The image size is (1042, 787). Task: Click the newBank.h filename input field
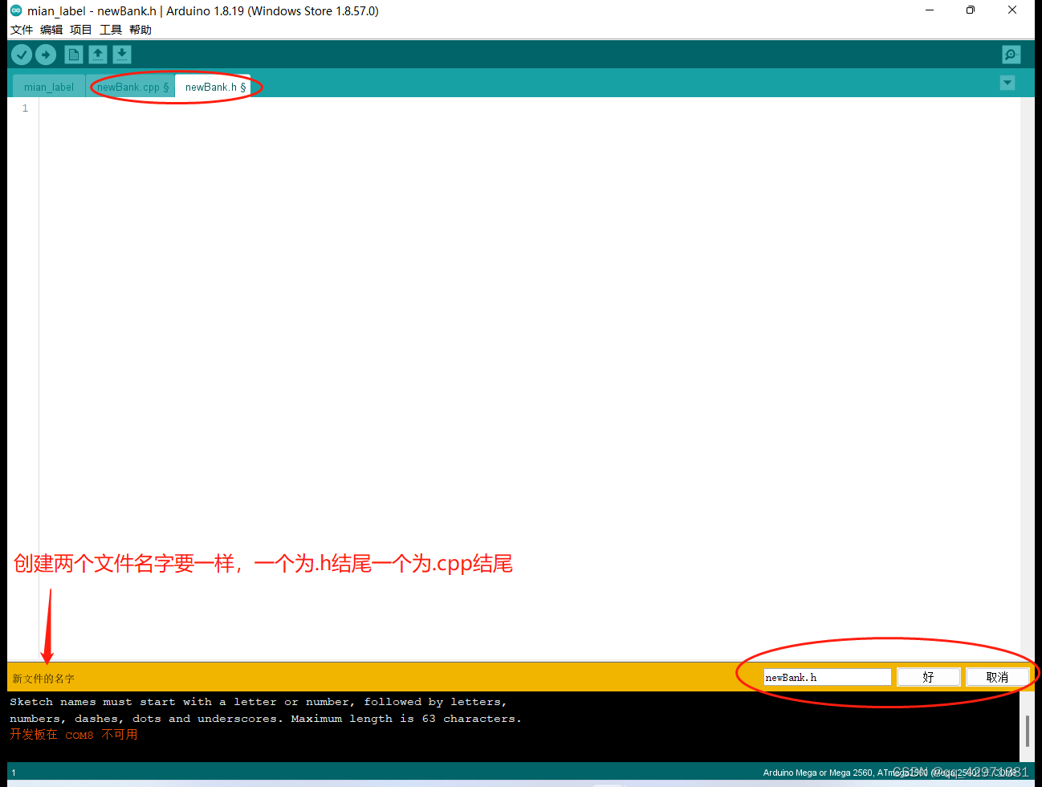[x=827, y=676]
